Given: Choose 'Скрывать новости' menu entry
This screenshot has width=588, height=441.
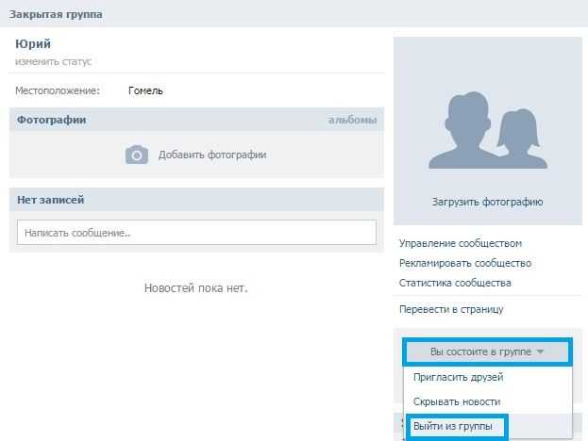Looking at the screenshot, I should point(457,401).
